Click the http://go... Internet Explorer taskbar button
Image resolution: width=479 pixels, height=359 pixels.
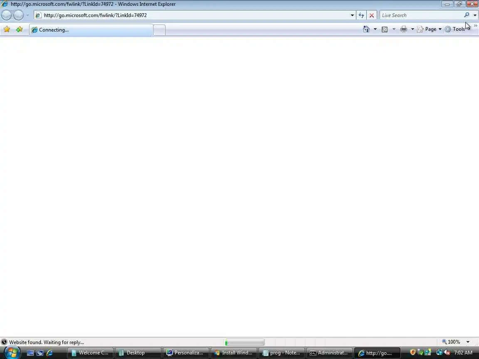click(x=377, y=353)
